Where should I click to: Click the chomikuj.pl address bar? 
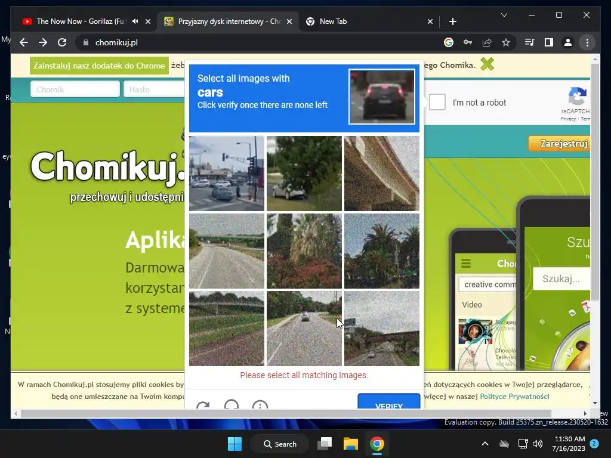click(x=257, y=42)
